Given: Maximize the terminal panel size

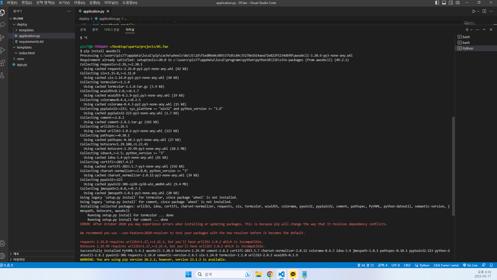Looking at the screenshot, I should coord(484,30).
